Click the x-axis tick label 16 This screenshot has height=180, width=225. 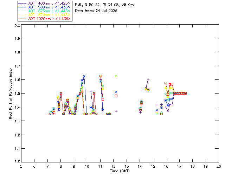(166, 167)
